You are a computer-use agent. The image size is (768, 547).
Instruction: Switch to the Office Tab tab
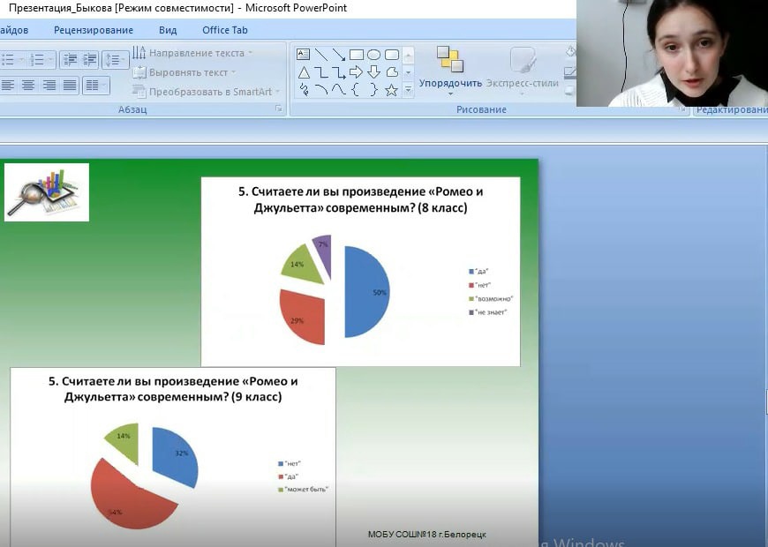coord(225,30)
